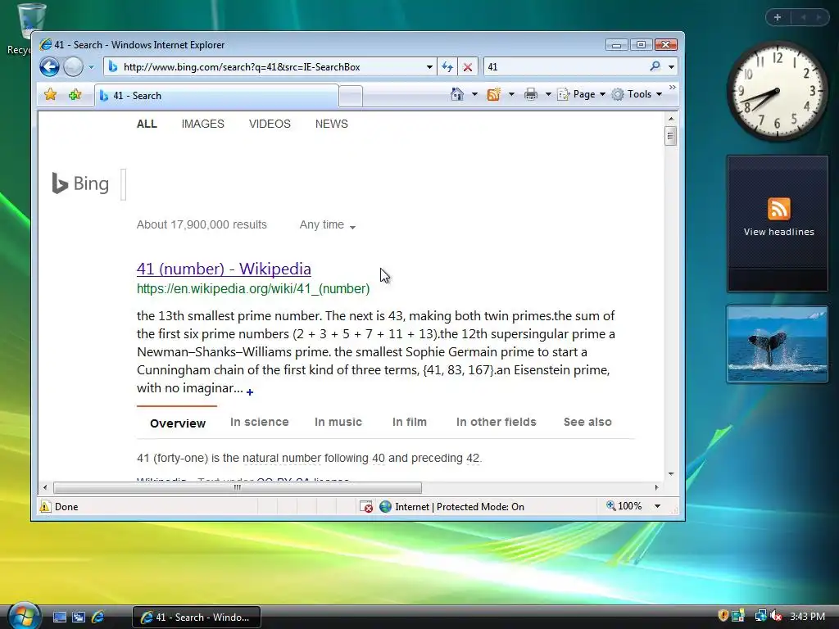Image resolution: width=839 pixels, height=629 pixels.
Task: Click the sidebar add gadget plus button
Action: [x=778, y=18]
